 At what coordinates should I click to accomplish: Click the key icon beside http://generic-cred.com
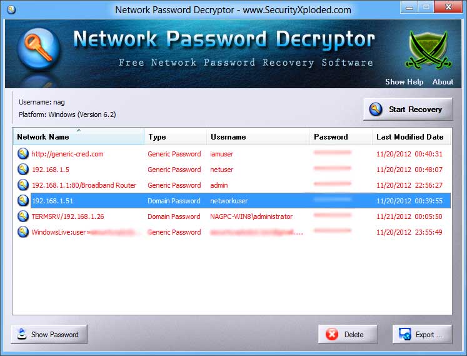pos(23,154)
